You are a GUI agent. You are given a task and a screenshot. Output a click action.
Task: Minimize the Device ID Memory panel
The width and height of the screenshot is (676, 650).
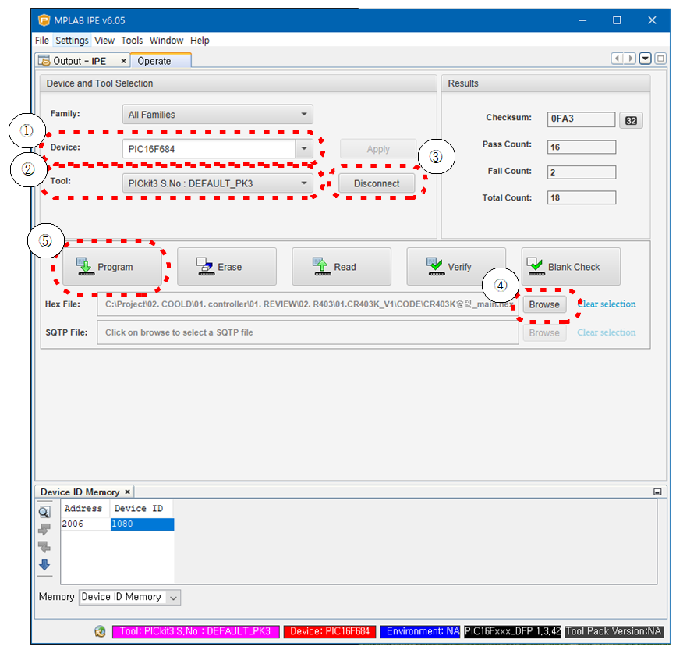click(x=657, y=492)
